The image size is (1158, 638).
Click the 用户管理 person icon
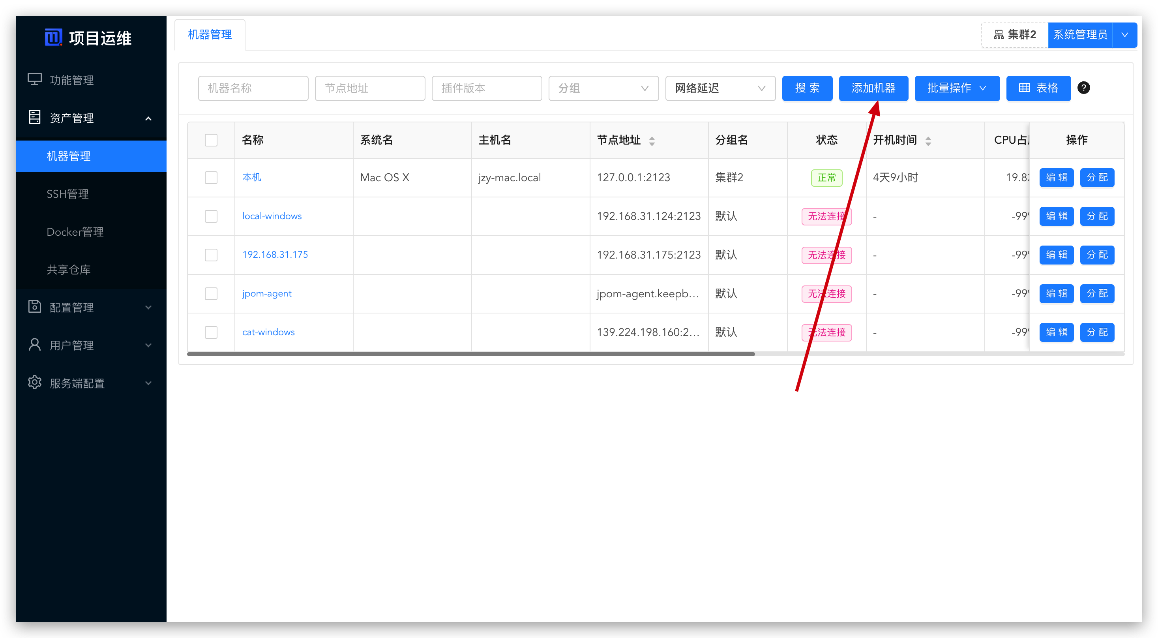point(35,345)
